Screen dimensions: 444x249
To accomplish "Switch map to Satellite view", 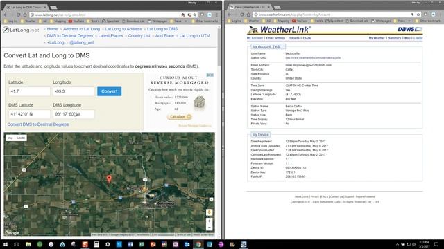I will tap(21, 138).
